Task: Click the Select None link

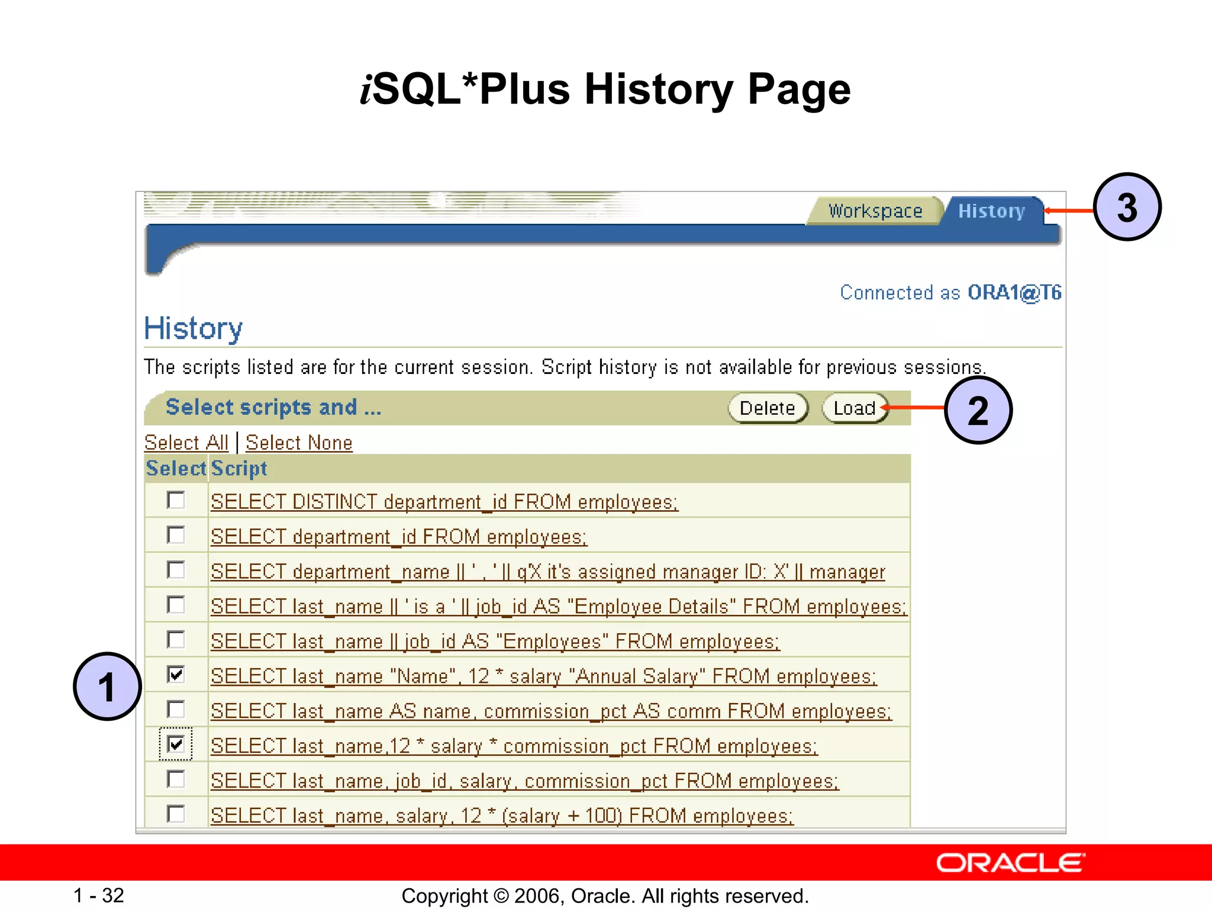Action: point(299,443)
